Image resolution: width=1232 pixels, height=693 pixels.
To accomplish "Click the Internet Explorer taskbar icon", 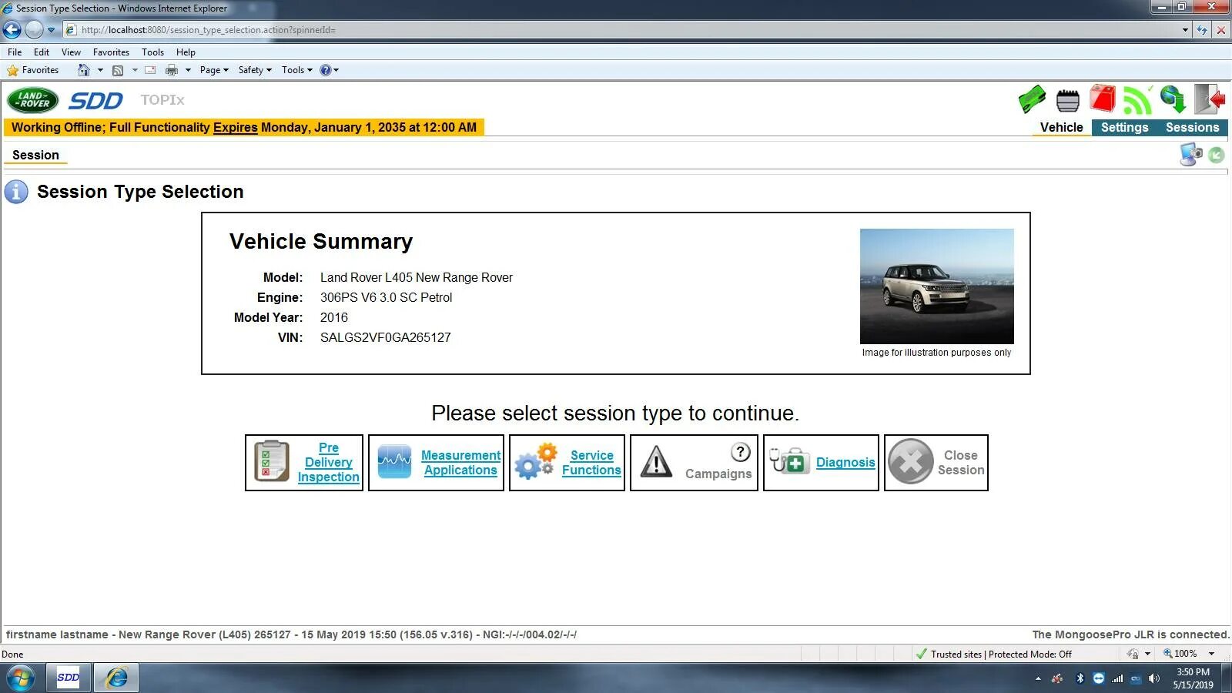I will pos(117,678).
